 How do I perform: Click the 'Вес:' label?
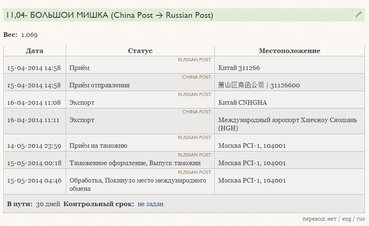[x=10, y=35]
